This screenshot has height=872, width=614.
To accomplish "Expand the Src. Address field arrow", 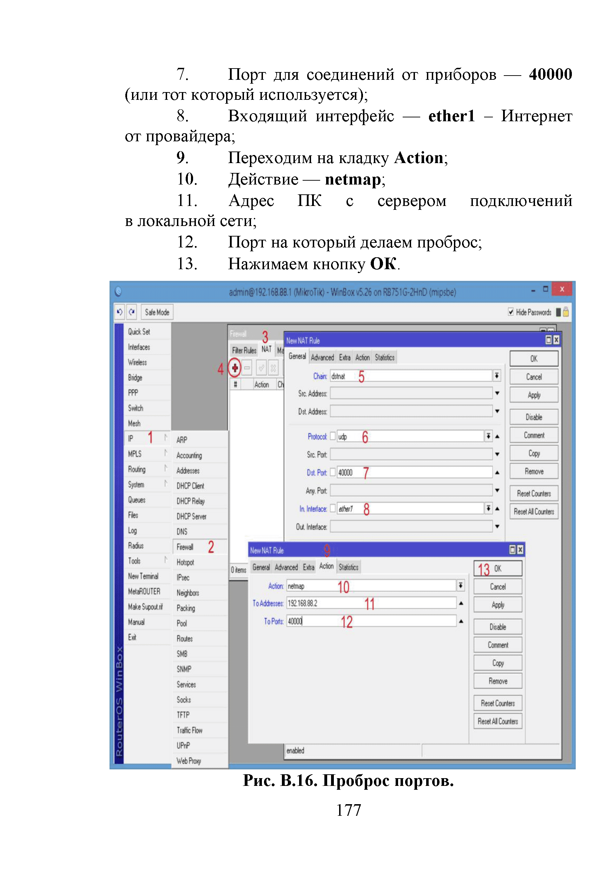I will click(497, 393).
